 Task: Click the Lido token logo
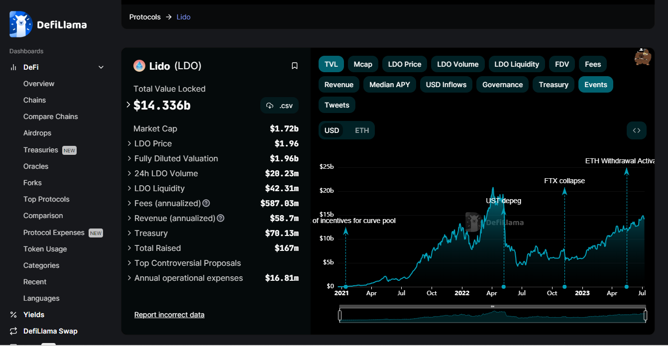[x=139, y=66]
